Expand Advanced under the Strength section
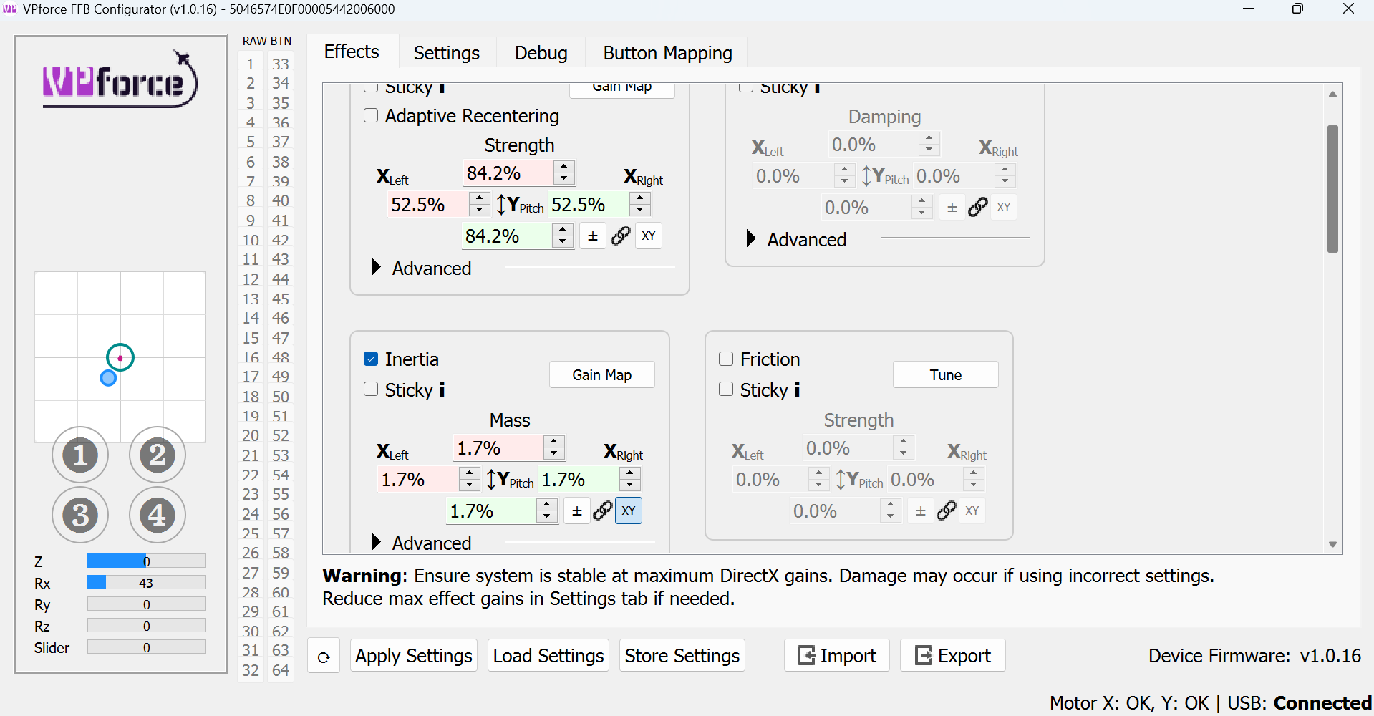1374x716 pixels. (x=376, y=267)
